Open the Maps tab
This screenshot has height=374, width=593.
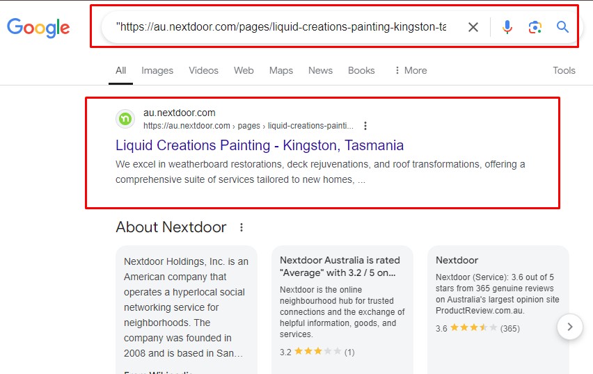(281, 70)
